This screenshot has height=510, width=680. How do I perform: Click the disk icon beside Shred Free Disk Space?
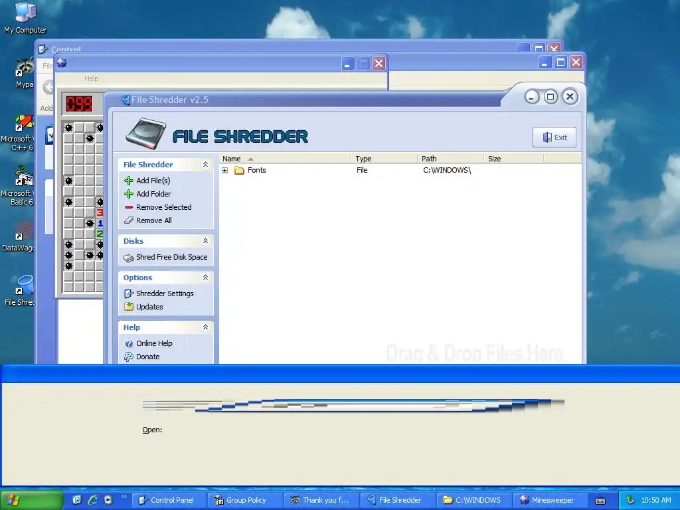point(129,258)
